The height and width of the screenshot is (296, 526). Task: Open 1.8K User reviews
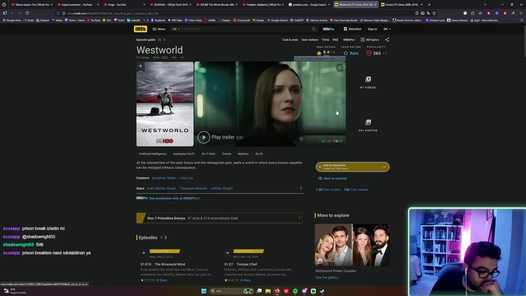328,190
